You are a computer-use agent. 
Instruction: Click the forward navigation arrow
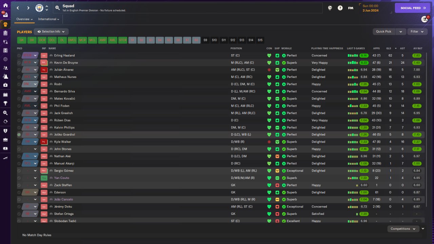(28, 8)
